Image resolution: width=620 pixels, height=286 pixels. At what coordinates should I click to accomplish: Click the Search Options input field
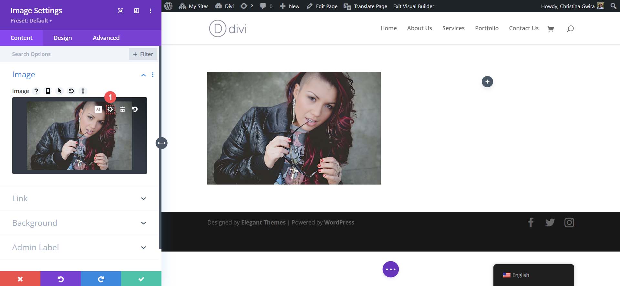click(68, 54)
